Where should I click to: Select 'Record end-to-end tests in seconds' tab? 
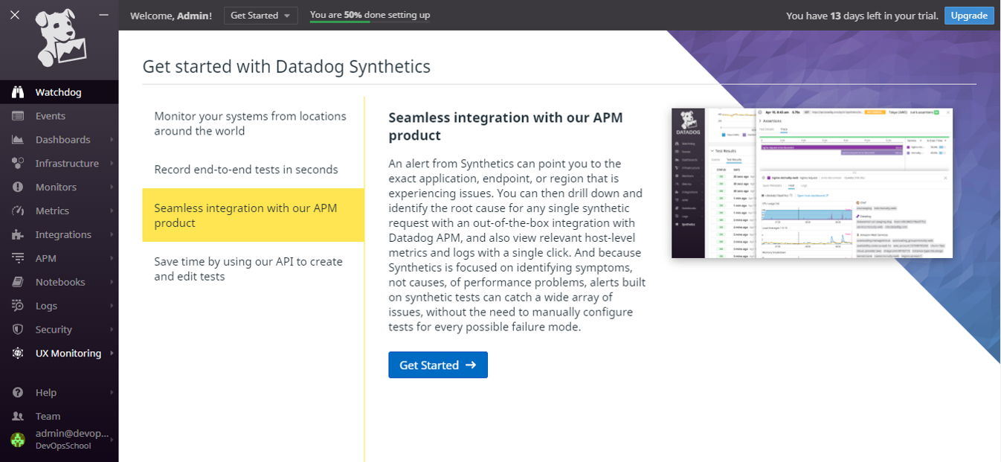pyautogui.click(x=246, y=170)
